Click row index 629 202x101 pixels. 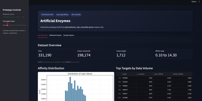(119, 82)
